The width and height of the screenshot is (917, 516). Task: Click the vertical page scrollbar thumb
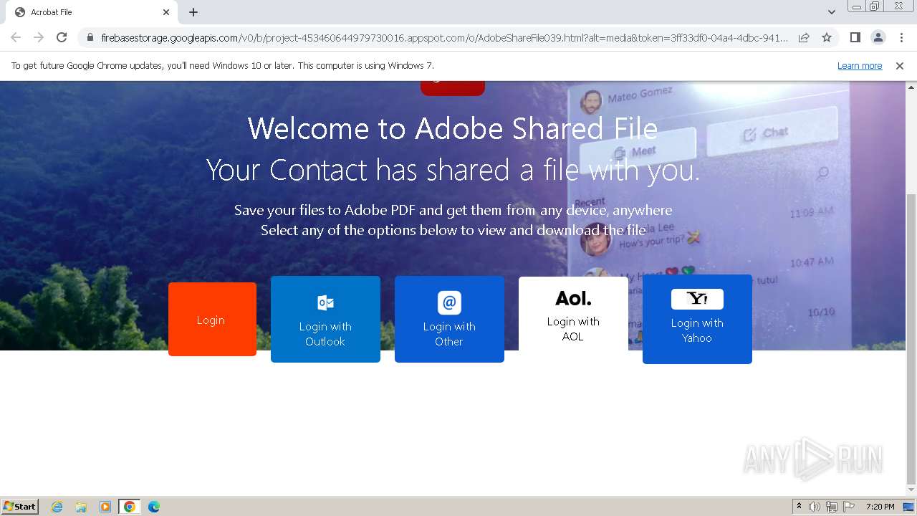pyautogui.click(x=911, y=338)
